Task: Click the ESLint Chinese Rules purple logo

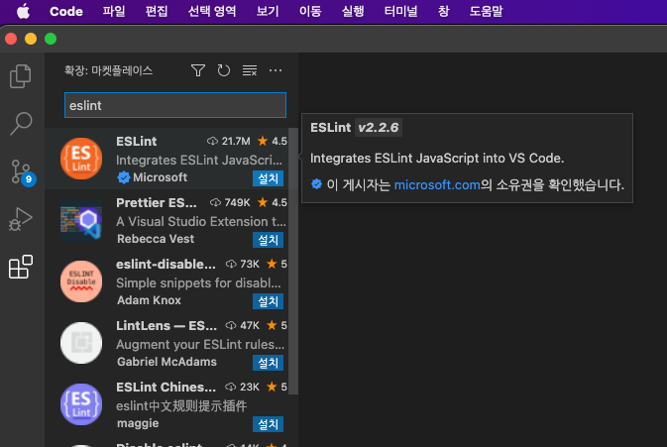Action: pyautogui.click(x=81, y=404)
